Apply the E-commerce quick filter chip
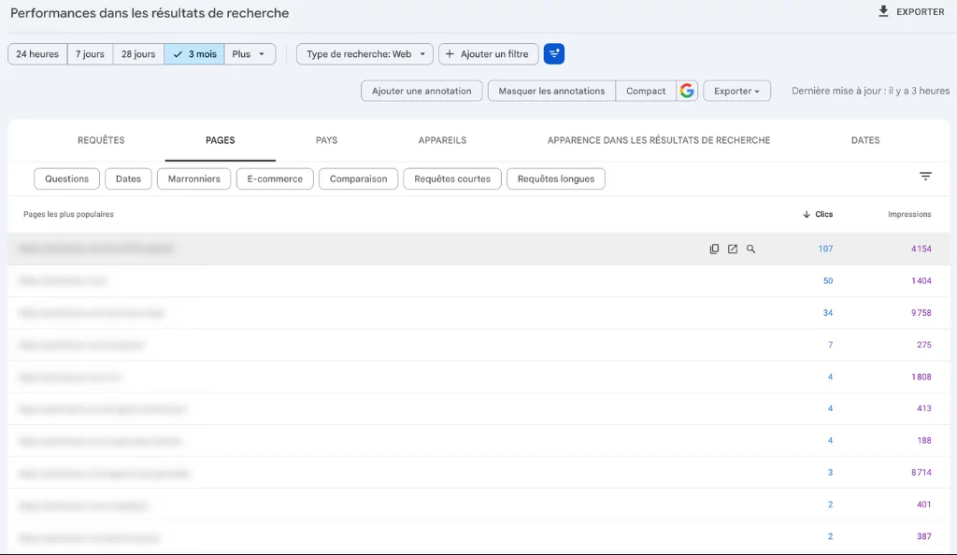Image resolution: width=957 pixels, height=555 pixels. coord(275,178)
